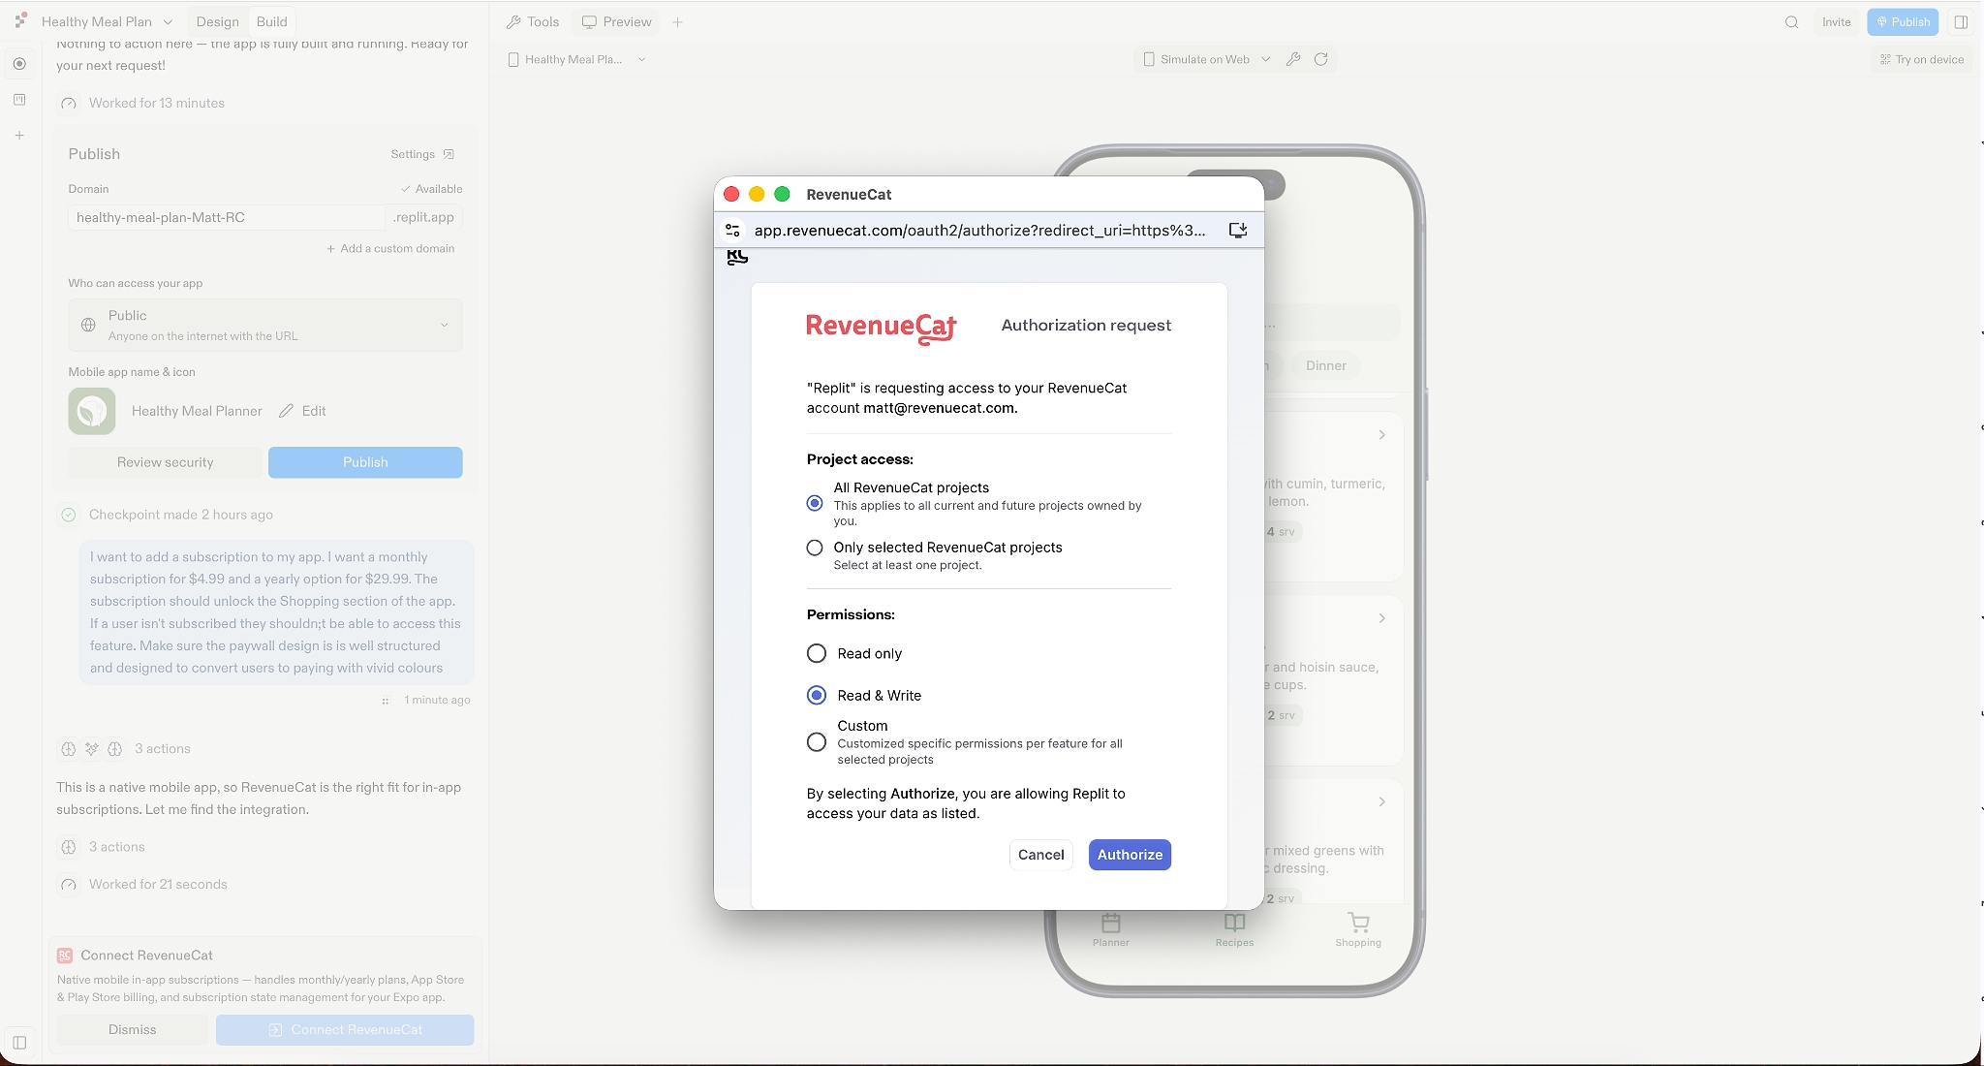Choose Custom permissions radio
The image size is (1984, 1066).
(x=817, y=742)
